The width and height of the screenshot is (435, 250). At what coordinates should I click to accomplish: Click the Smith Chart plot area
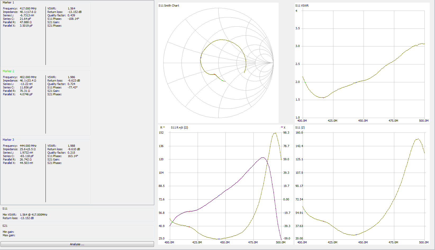tap(218, 63)
